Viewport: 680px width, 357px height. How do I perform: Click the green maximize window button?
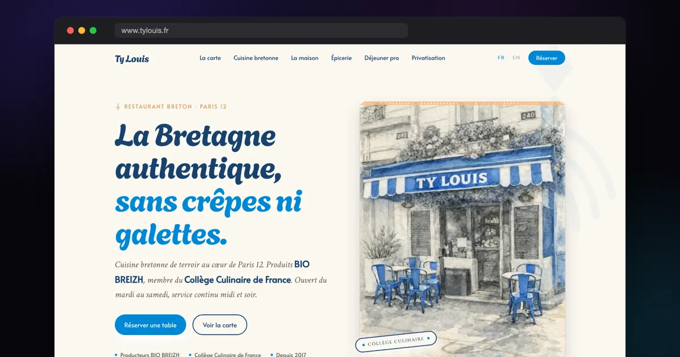93,31
